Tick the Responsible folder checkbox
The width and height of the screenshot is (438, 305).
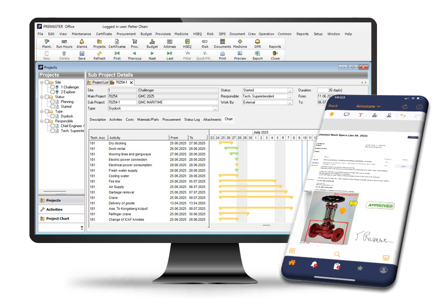point(47,121)
